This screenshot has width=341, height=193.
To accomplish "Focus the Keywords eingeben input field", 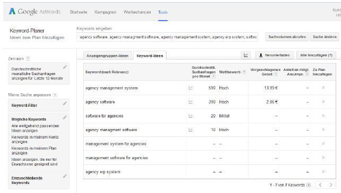I will tap(167, 37).
